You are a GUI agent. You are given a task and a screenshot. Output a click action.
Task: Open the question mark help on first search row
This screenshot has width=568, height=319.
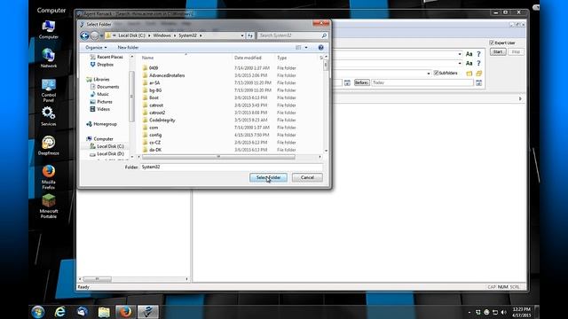pos(479,54)
